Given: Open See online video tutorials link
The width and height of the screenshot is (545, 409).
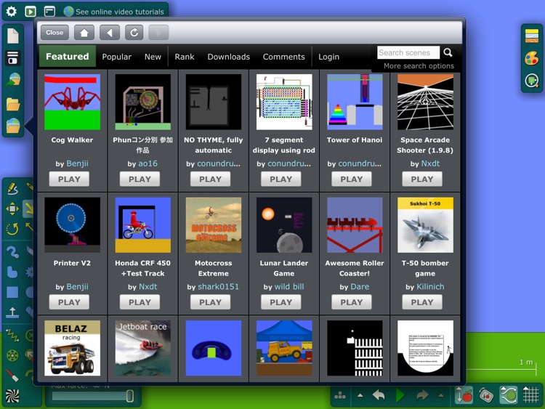Looking at the screenshot, I should tap(120, 12).
